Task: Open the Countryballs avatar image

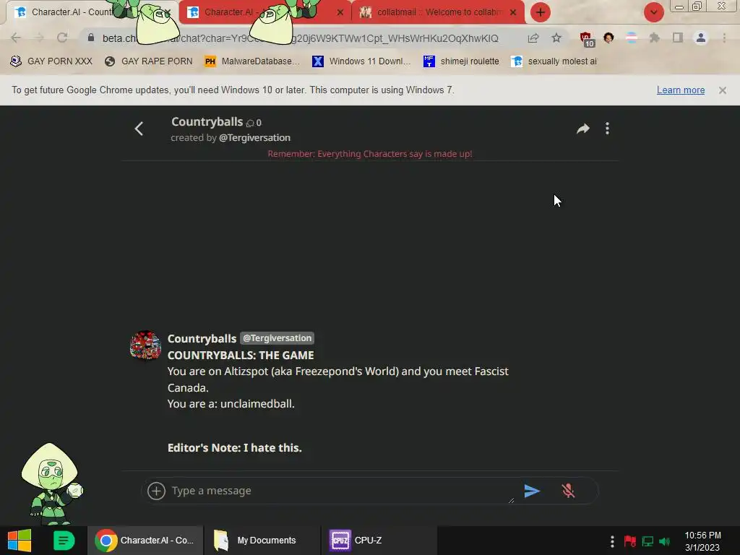Action: point(145,345)
